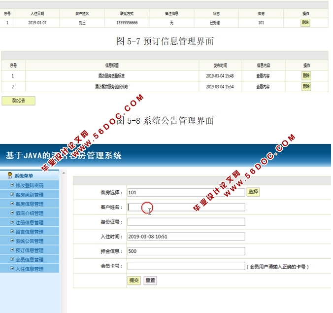Open 系统公告管理 menu entry

(x=30, y=241)
